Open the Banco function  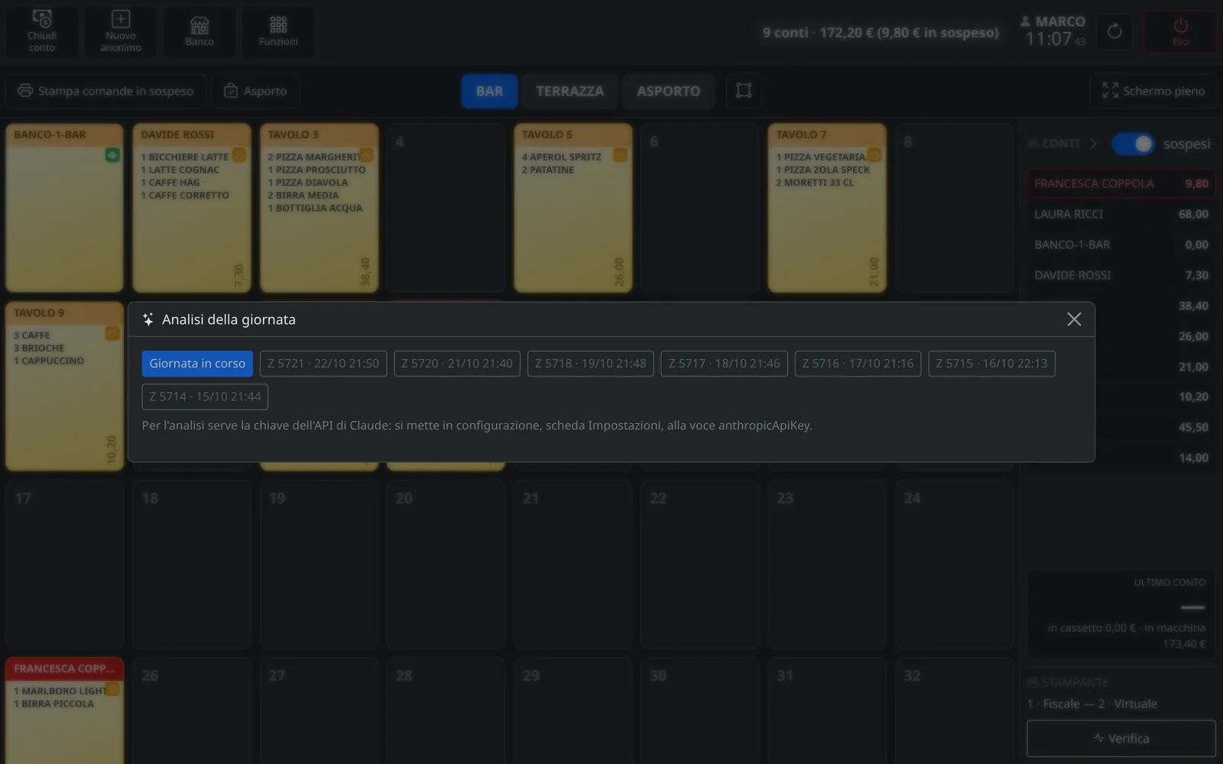pos(200,31)
